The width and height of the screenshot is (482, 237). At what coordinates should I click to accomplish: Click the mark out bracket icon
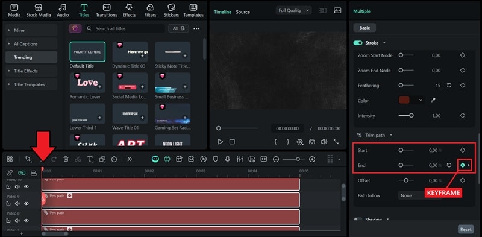288,142
